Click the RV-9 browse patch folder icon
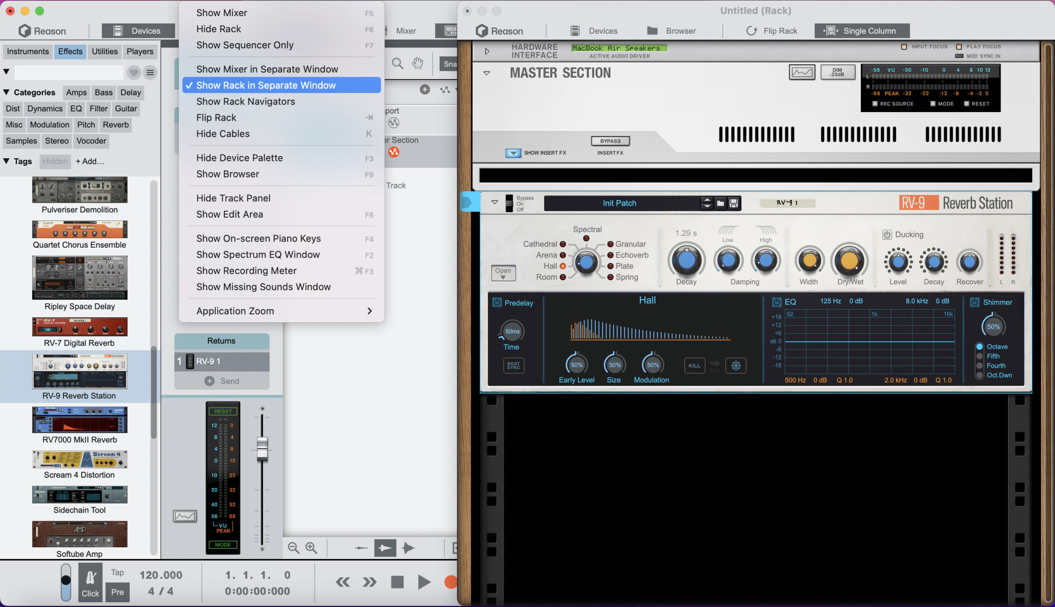This screenshot has height=607, width=1055. pyautogui.click(x=720, y=203)
